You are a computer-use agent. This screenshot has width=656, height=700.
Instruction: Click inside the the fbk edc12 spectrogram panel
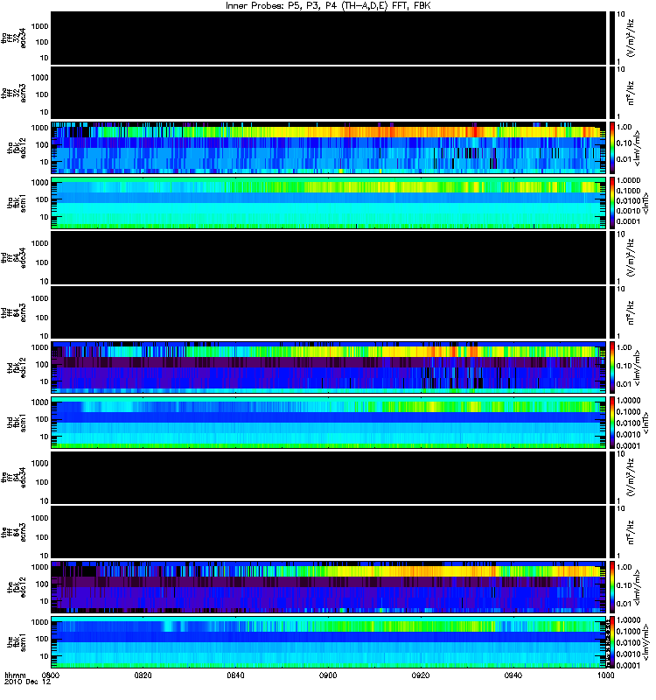[x=329, y=587]
